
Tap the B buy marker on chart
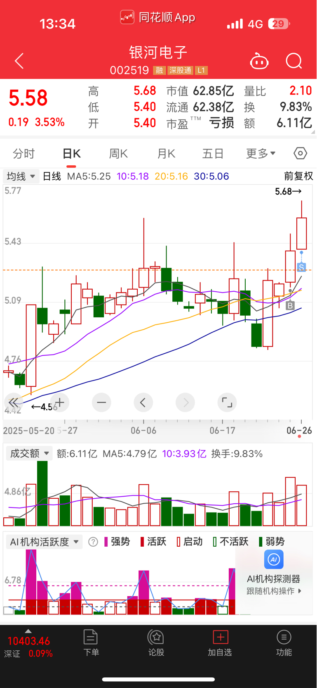[290, 306]
